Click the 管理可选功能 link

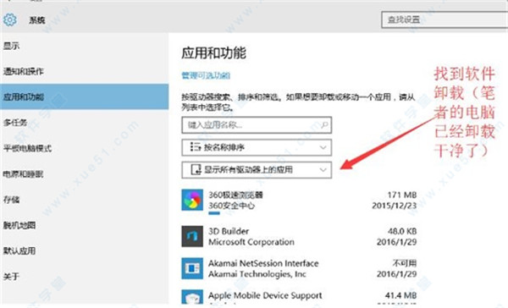(x=206, y=75)
